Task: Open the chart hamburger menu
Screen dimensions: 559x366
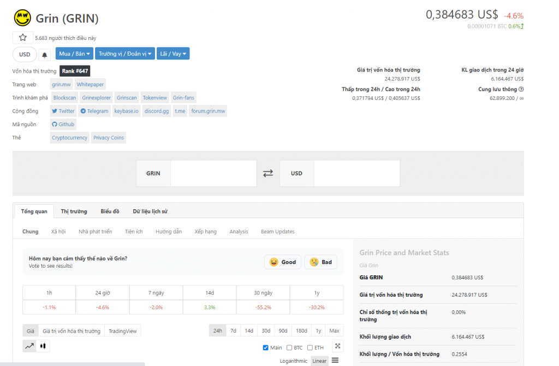Action: click(x=335, y=361)
